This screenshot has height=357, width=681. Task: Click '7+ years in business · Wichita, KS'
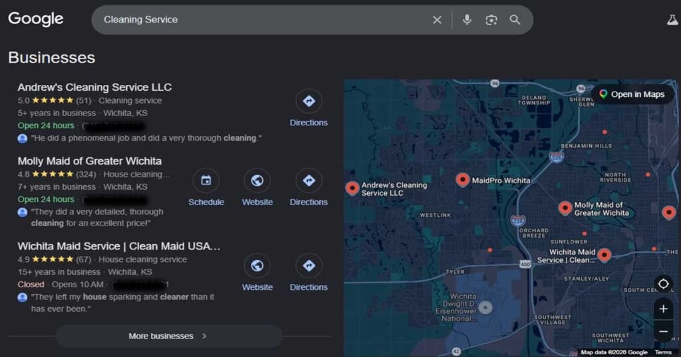(x=82, y=186)
